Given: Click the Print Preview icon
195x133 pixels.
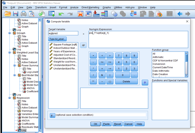Looking at the screenshot, I should [x=32, y=14].
